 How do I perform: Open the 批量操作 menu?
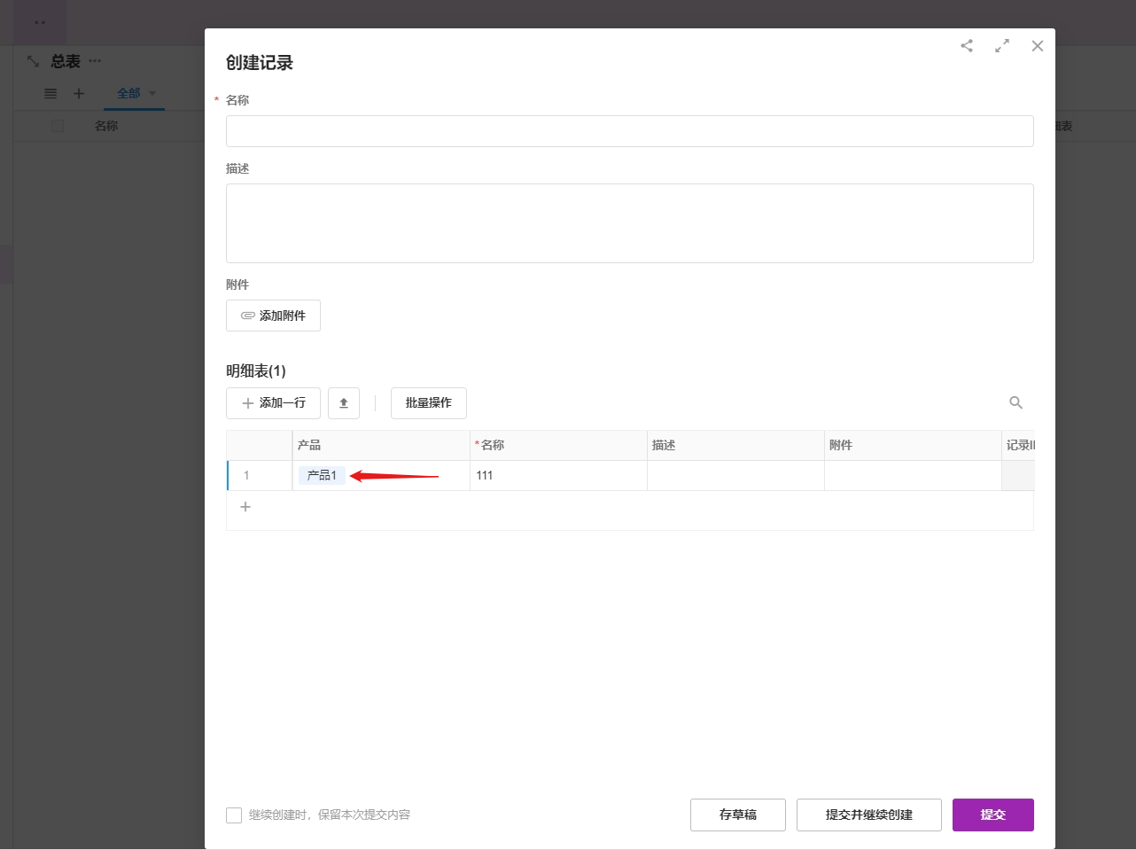pos(429,403)
